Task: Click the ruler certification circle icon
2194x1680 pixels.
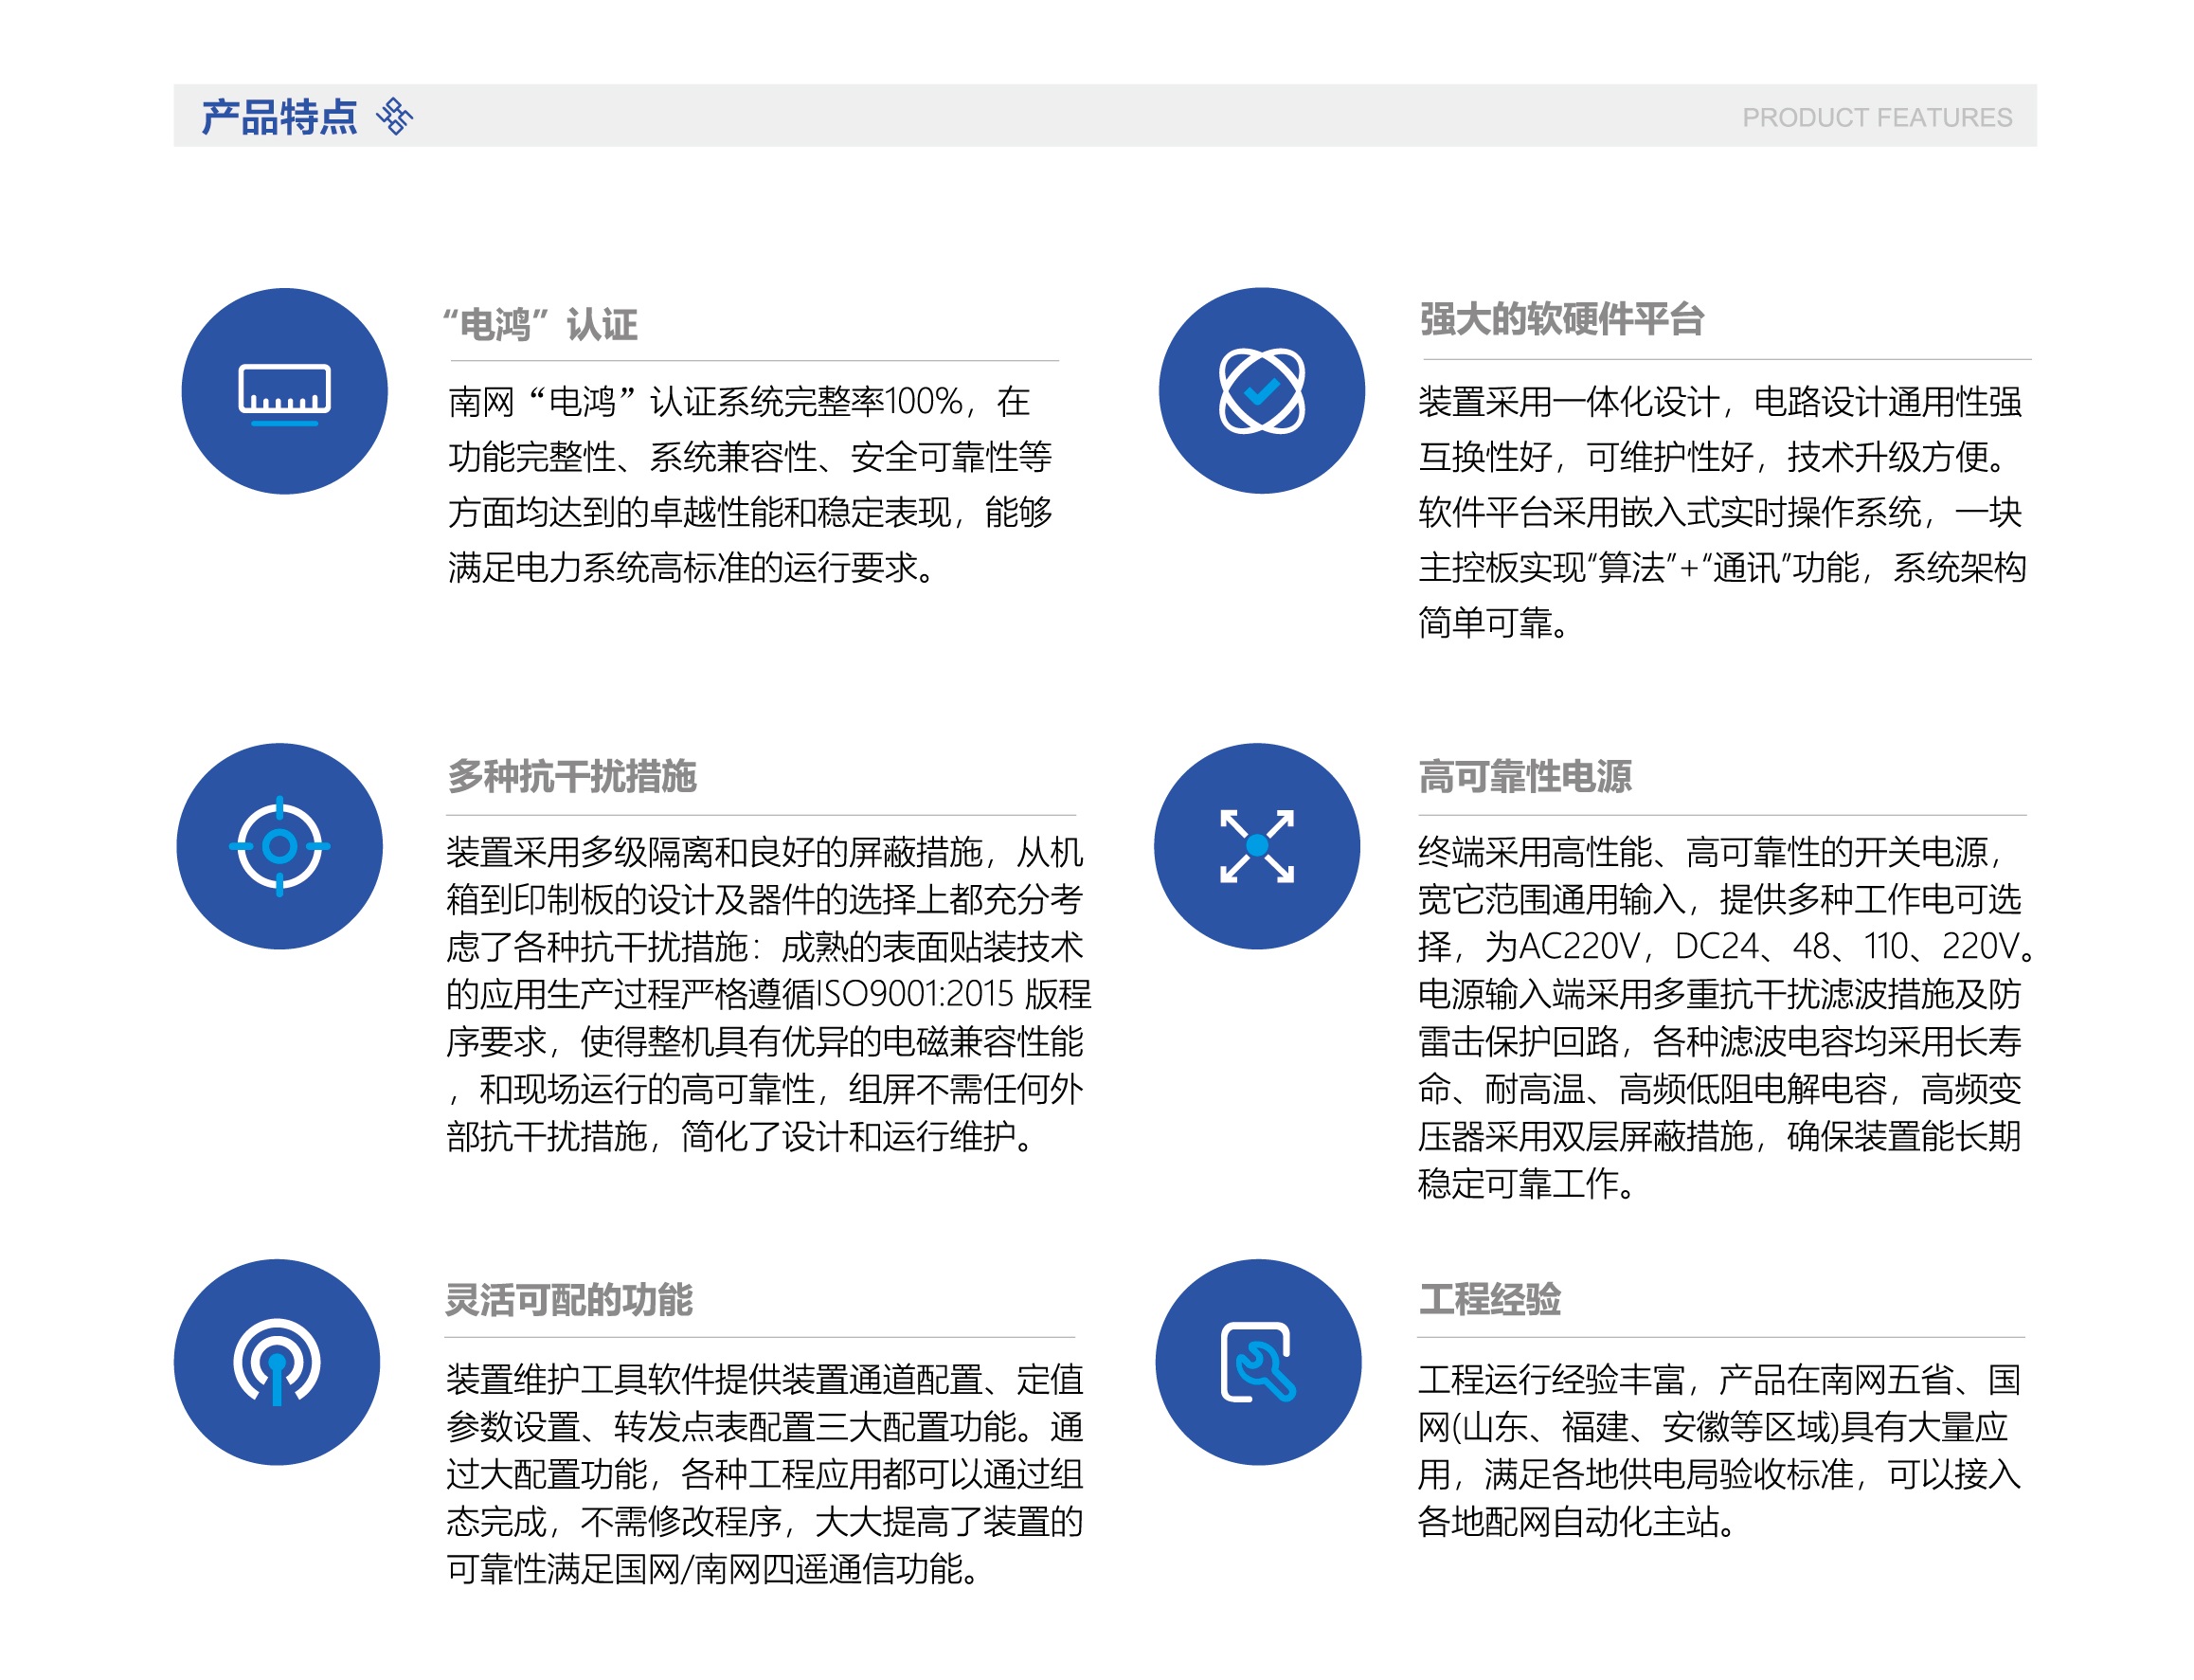Action: (284, 392)
